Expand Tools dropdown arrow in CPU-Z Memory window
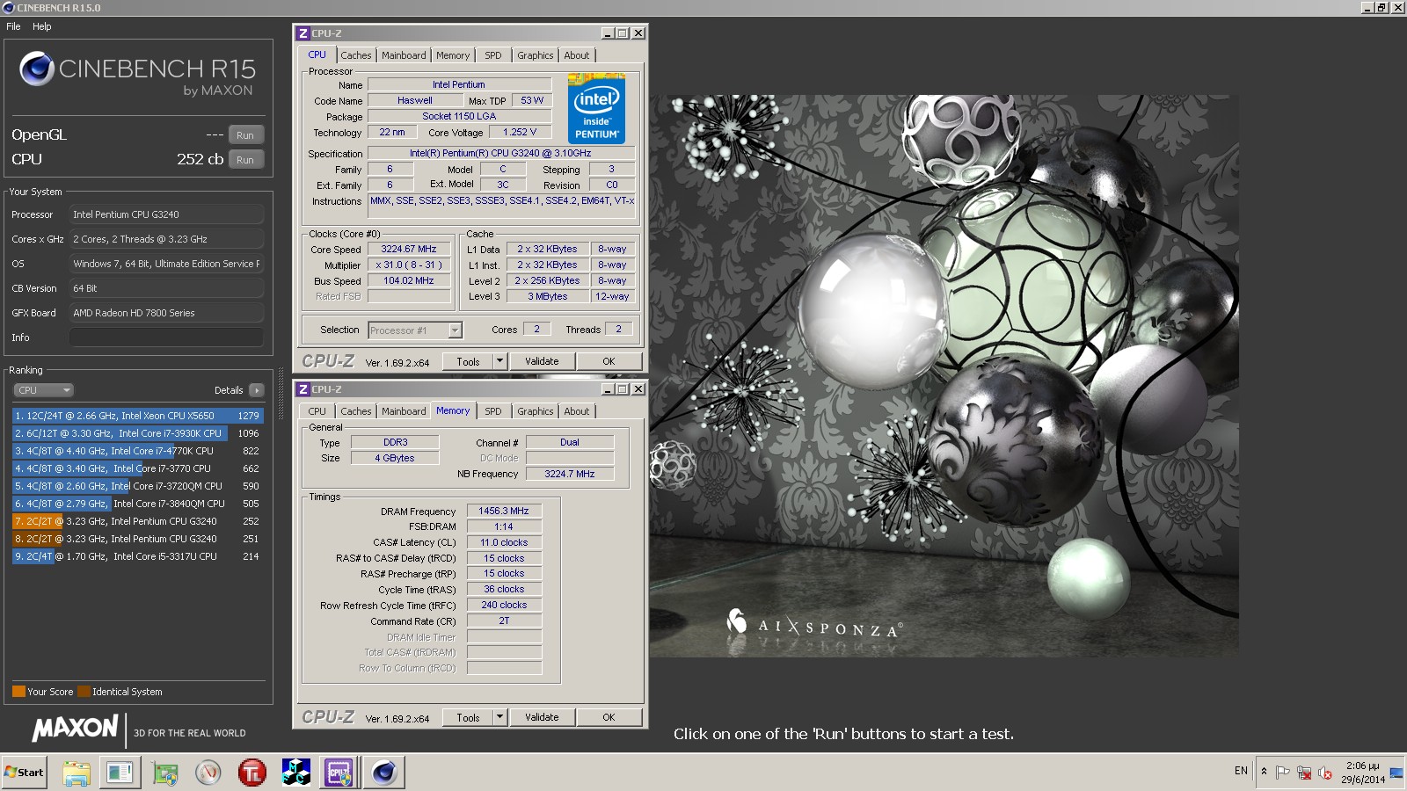The width and height of the screenshot is (1407, 791). (499, 717)
